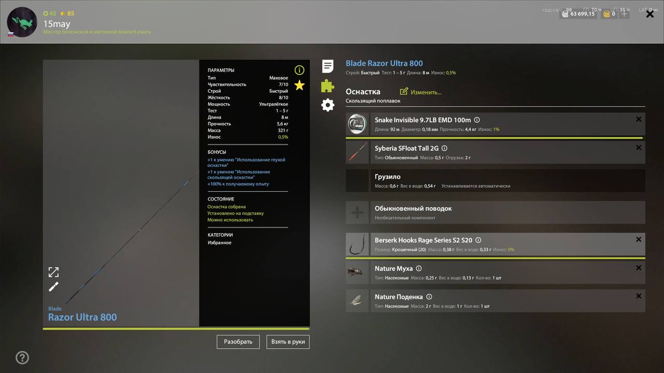
Task: Open the gear settings tab
Action: tap(328, 105)
